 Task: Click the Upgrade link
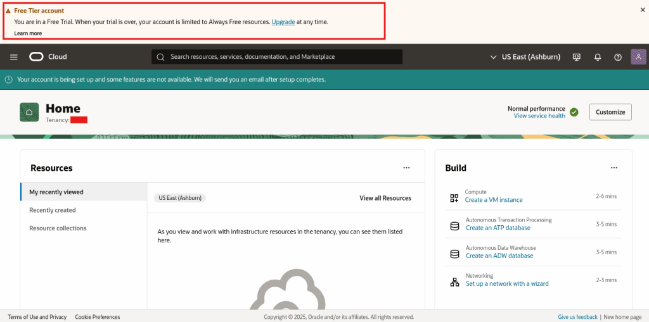[283, 22]
